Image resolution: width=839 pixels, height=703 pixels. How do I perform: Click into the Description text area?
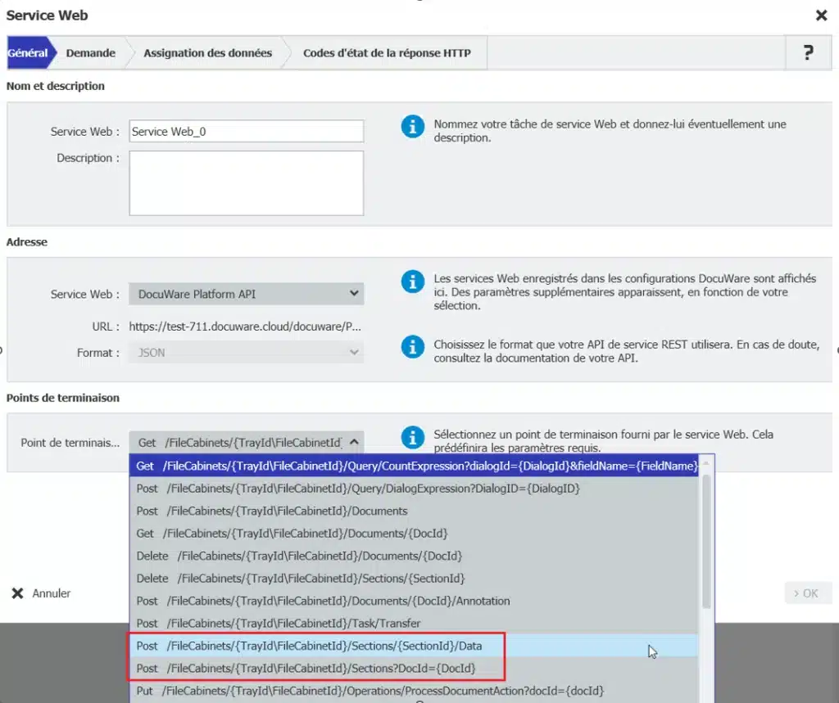point(246,183)
